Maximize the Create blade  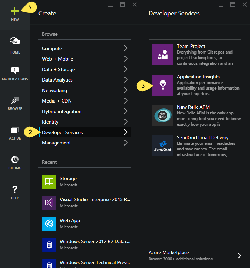(123, 5)
